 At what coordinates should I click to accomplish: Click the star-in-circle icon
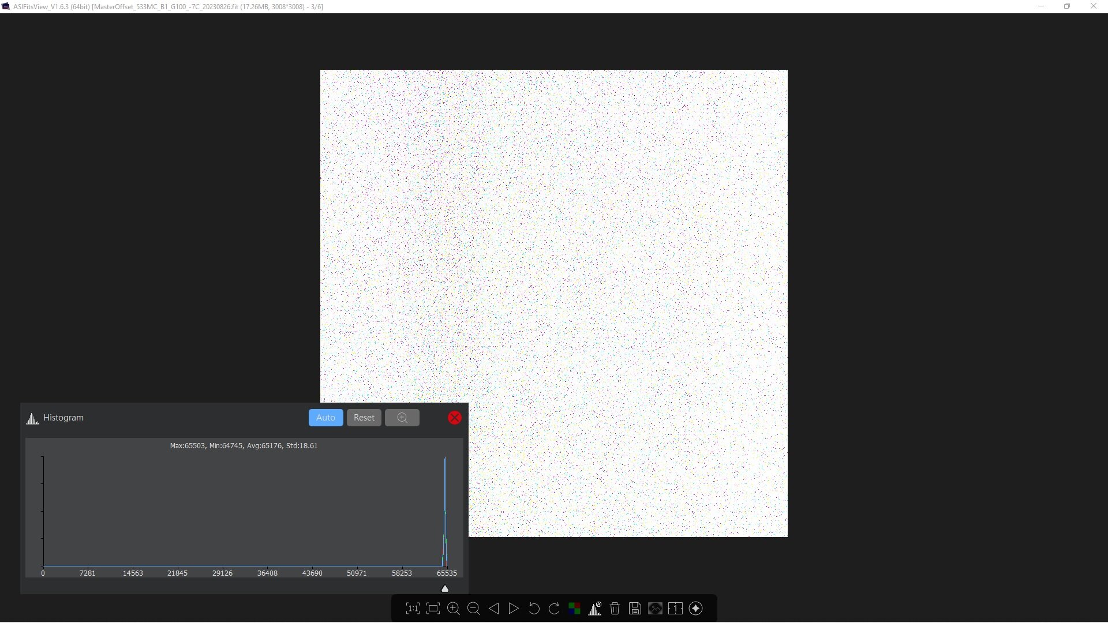click(696, 609)
